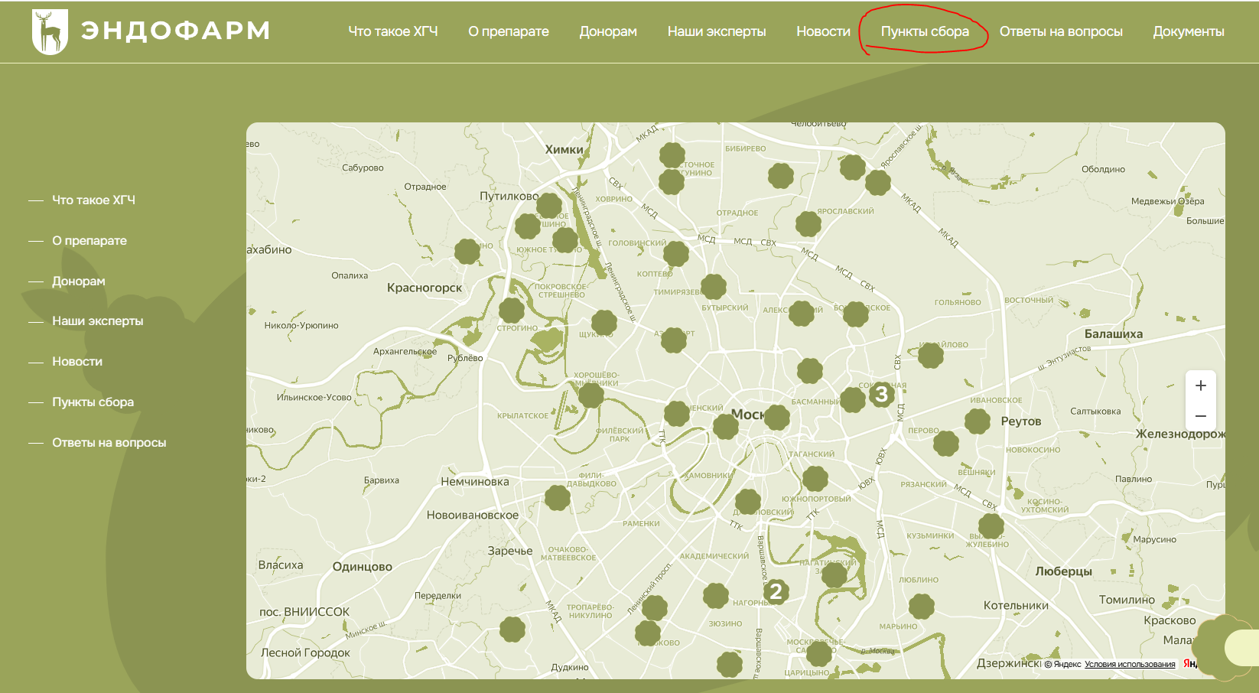Open top menu item Ответы на вопросы

(1061, 31)
